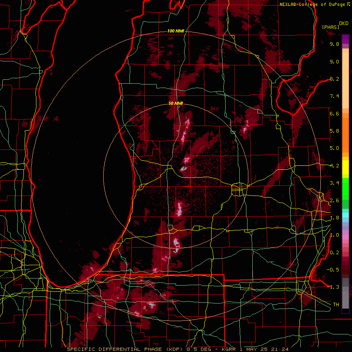Image resolution: width=352 pixels, height=352 pixels.
Task: Click the "1 MAY 25" date in the caption
Action: [x=254, y=349]
